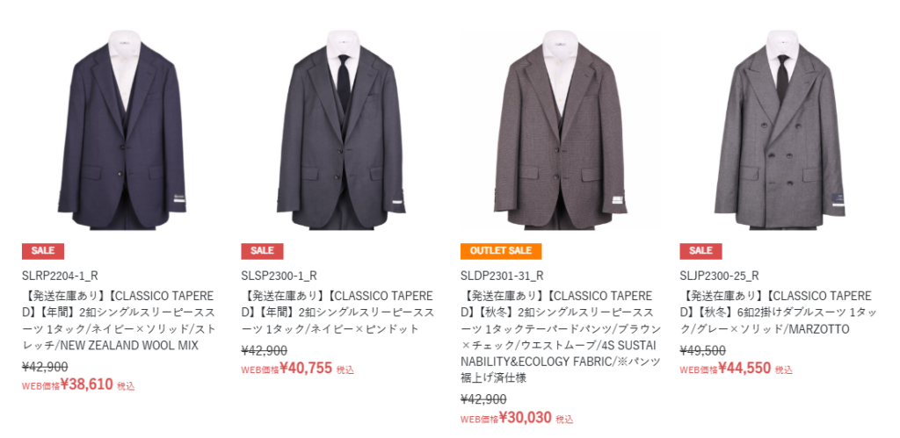900x438 pixels.
Task: Click the orange OUTLET SALE badge
Action: pos(501,251)
